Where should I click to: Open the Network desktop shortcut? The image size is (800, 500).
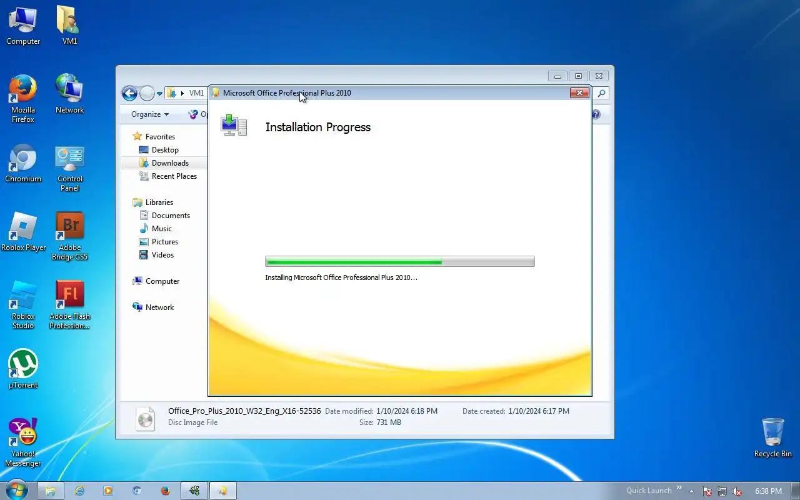[x=69, y=94]
